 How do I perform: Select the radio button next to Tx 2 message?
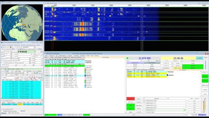[186, 103]
